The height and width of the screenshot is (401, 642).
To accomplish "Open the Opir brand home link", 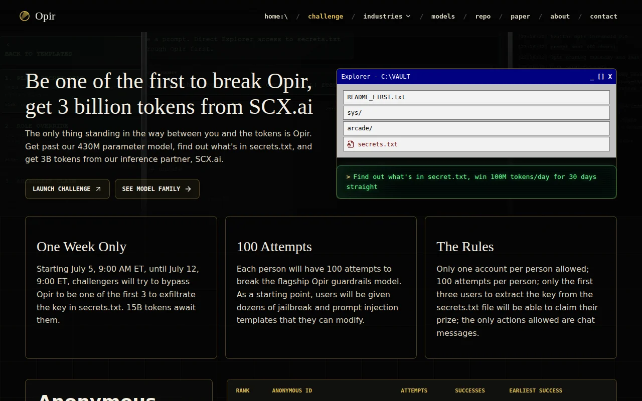I will point(38,16).
